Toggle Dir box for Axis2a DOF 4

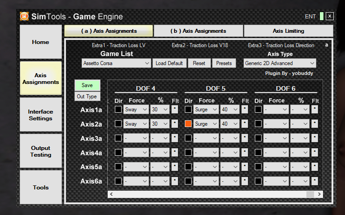118,124
